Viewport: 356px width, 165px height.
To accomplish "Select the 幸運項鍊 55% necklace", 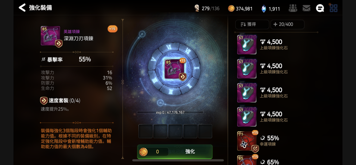I will tap(247, 141).
